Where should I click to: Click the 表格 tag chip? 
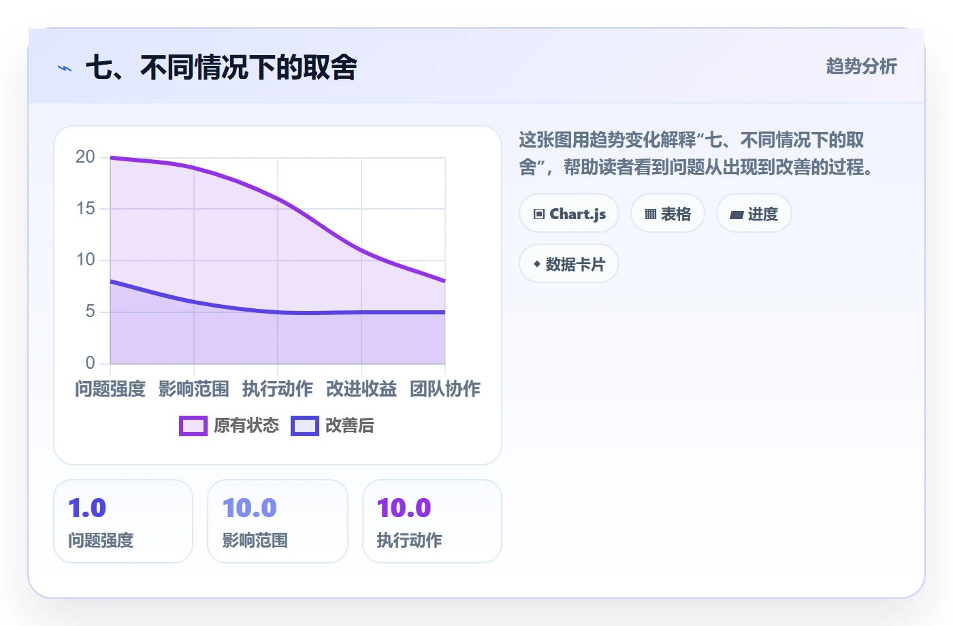(x=668, y=214)
